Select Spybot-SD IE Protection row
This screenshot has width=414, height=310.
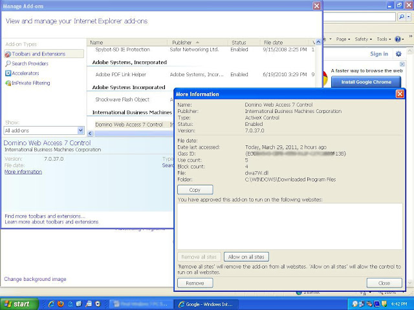(x=202, y=50)
